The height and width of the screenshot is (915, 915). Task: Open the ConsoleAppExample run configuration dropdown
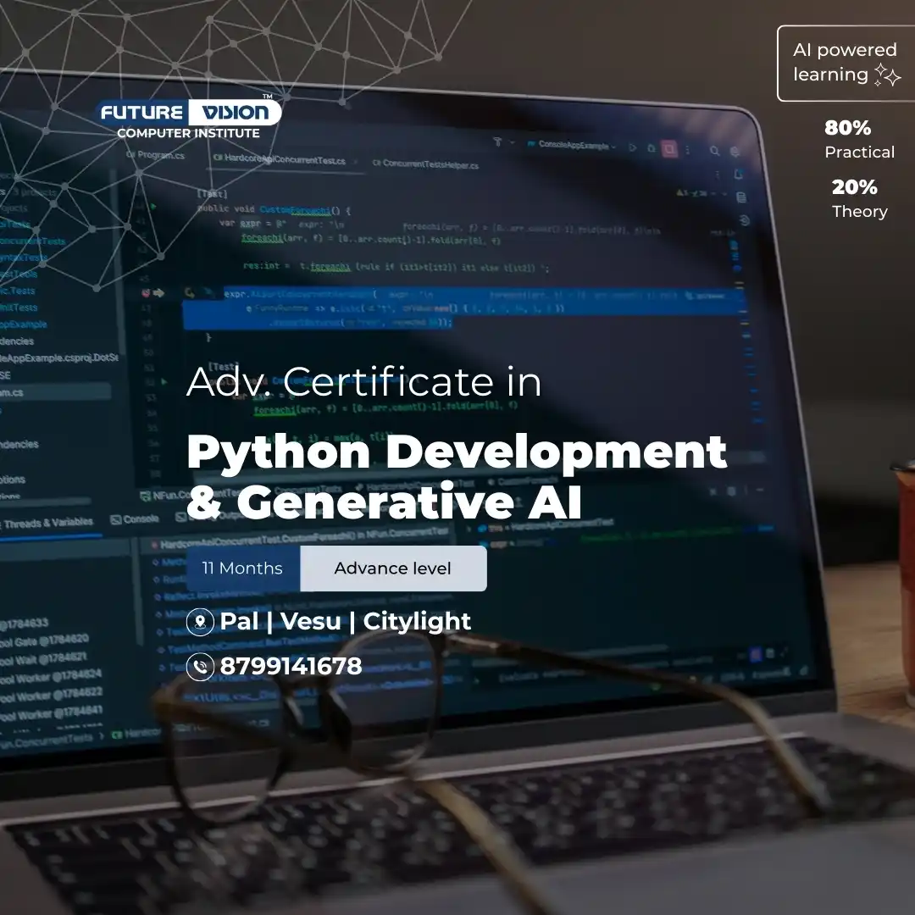572,145
